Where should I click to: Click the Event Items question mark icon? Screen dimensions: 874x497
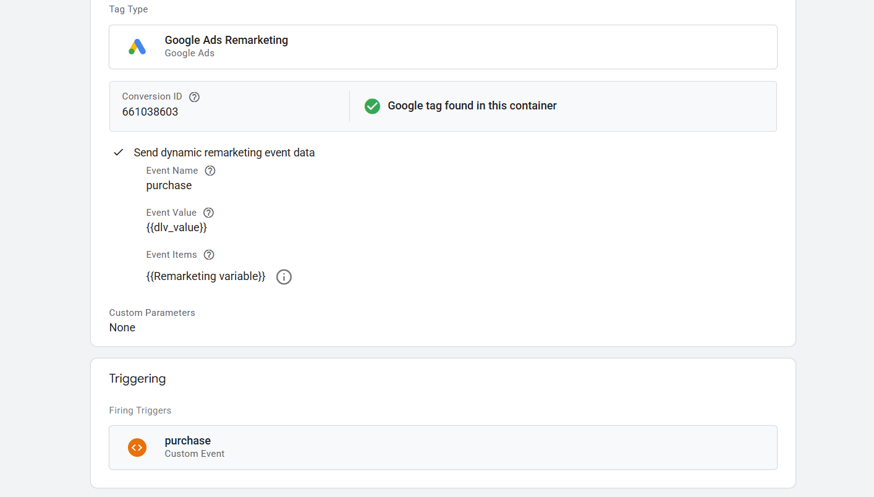click(209, 255)
